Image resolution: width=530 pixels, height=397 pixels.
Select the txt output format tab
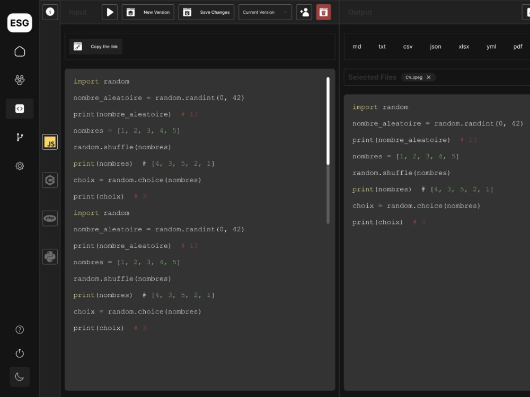click(x=382, y=47)
